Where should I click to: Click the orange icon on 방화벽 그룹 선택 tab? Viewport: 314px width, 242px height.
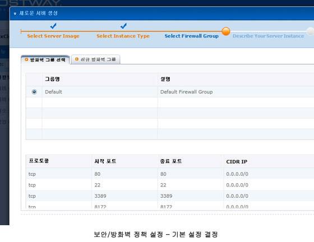(x=26, y=59)
